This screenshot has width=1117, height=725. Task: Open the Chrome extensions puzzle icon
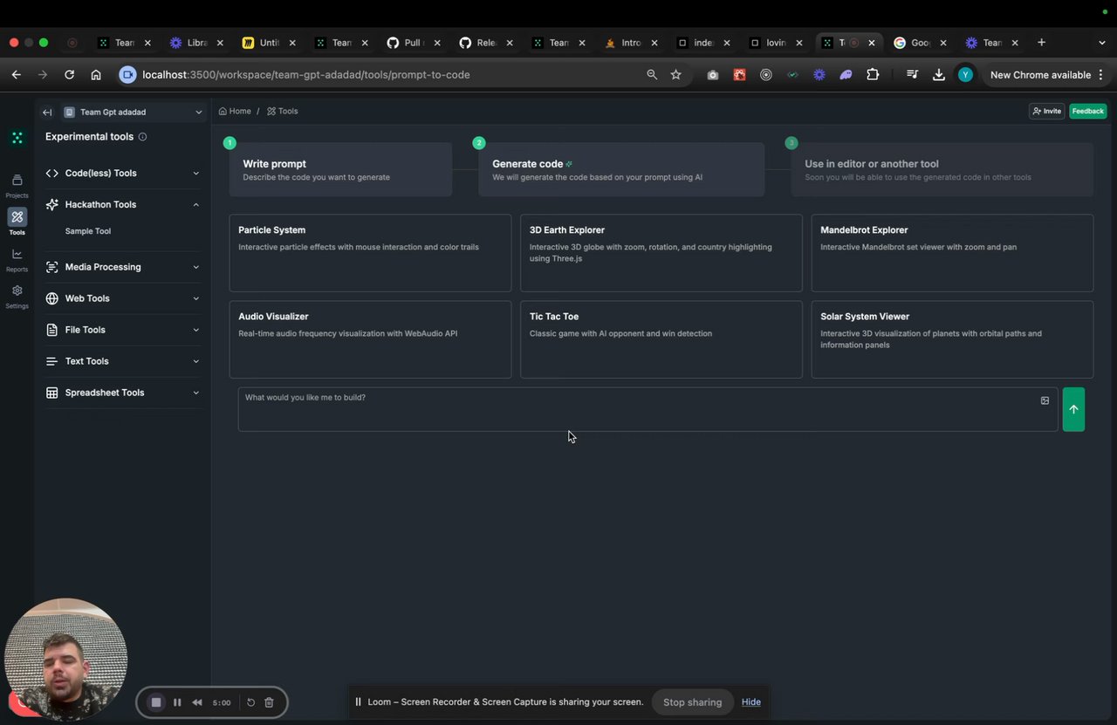point(873,75)
